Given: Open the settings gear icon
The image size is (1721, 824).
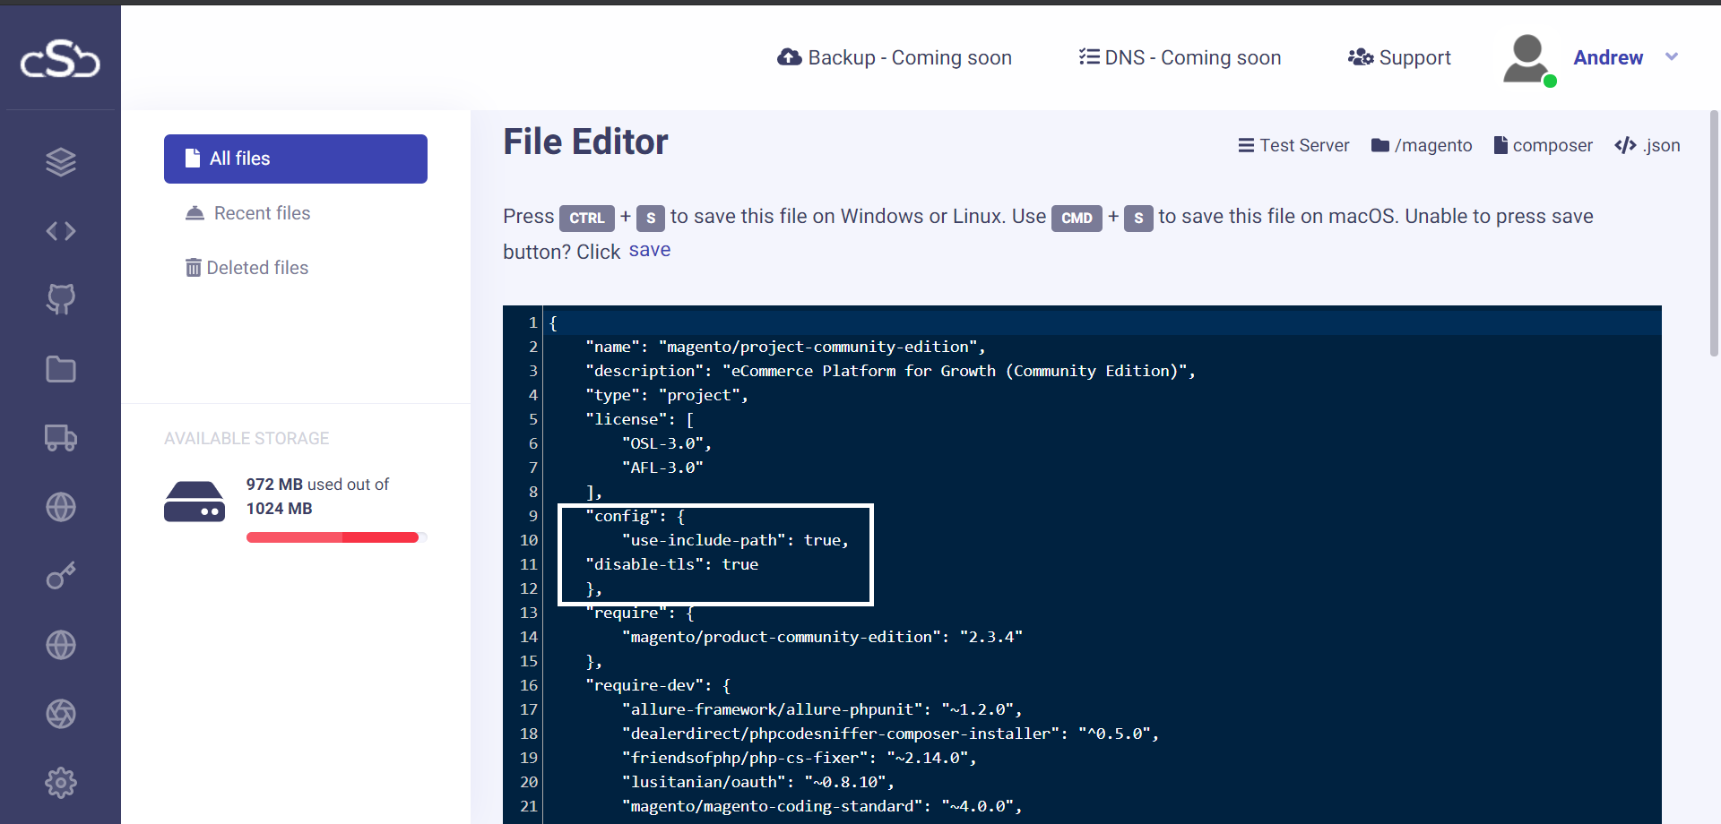Looking at the screenshot, I should tap(61, 783).
